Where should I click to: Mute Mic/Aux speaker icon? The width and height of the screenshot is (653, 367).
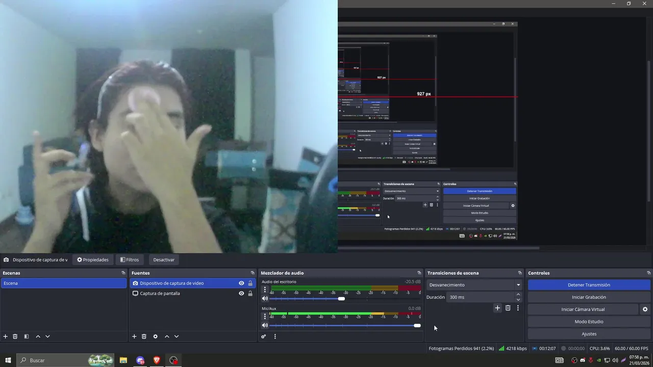pyautogui.click(x=265, y=325)
